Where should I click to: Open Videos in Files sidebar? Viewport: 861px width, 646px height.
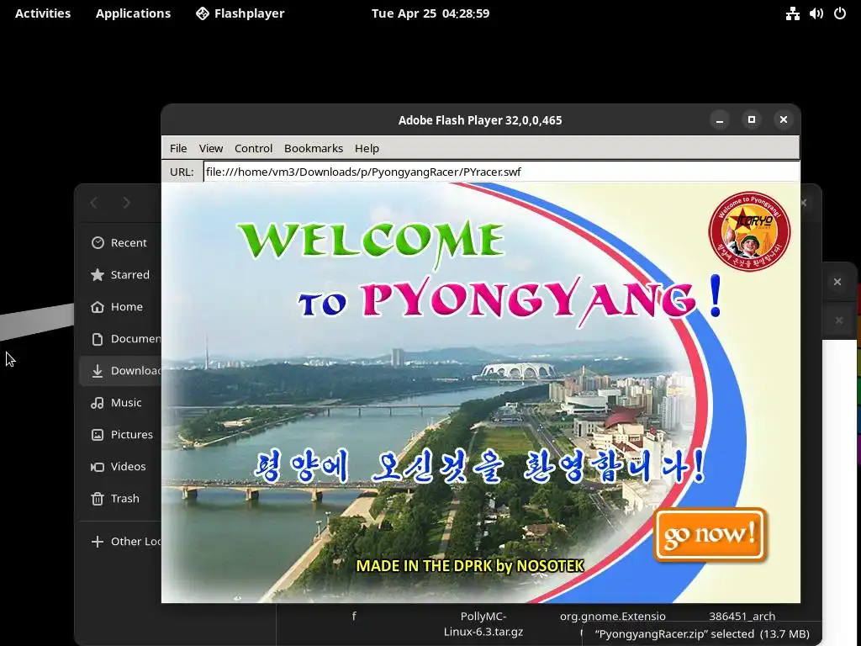(120, 466)
